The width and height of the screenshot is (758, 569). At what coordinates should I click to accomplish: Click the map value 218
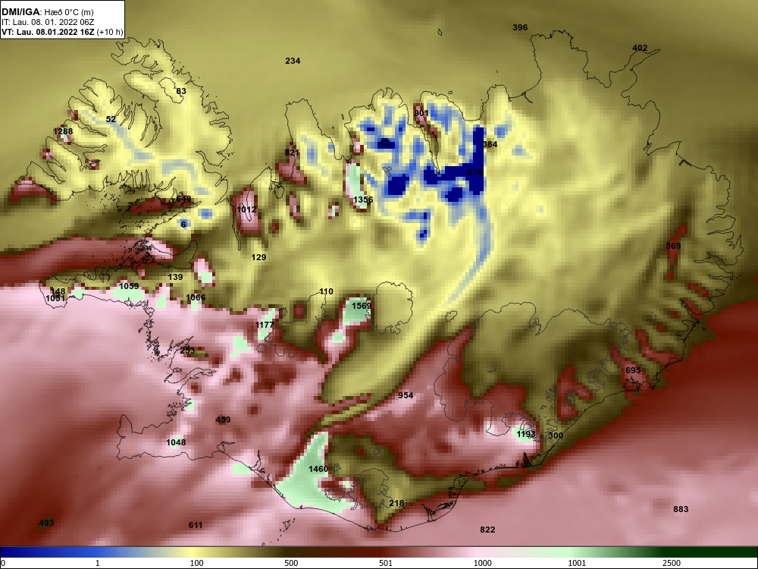(x=396, y=503)
